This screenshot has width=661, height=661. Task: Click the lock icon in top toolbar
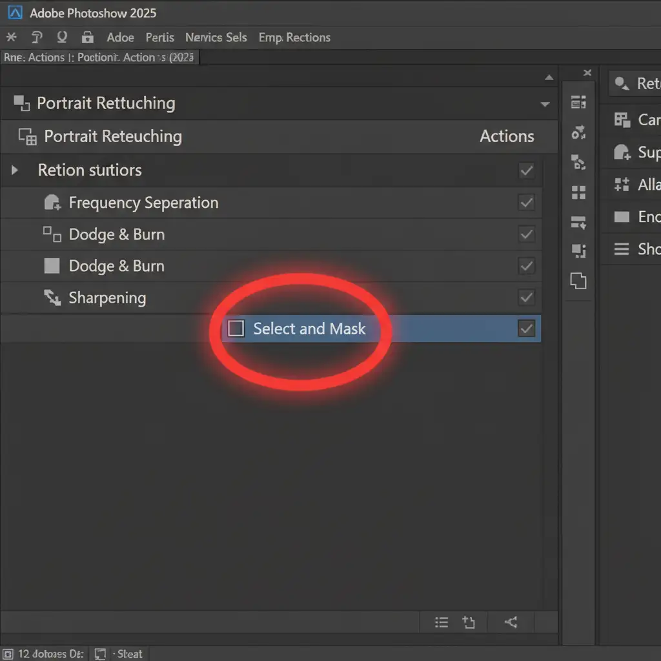point(87,37)
